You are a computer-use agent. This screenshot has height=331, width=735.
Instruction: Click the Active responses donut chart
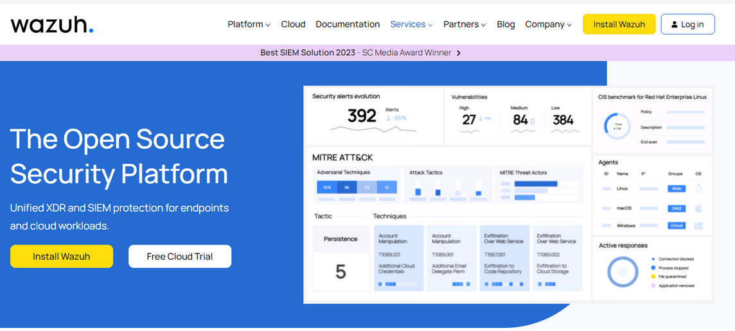pos(623,271)
